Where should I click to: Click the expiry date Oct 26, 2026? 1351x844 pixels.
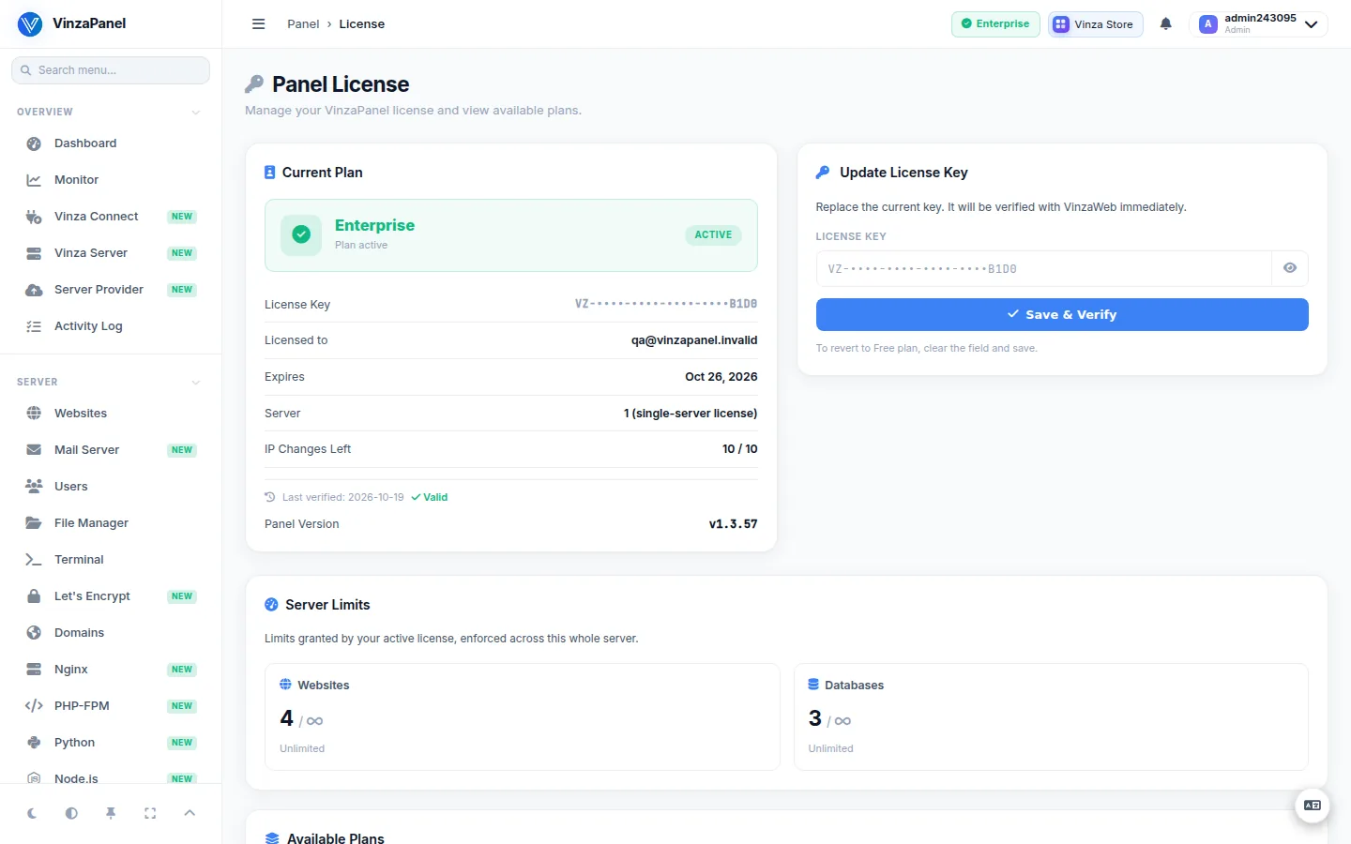pos(721,377)
